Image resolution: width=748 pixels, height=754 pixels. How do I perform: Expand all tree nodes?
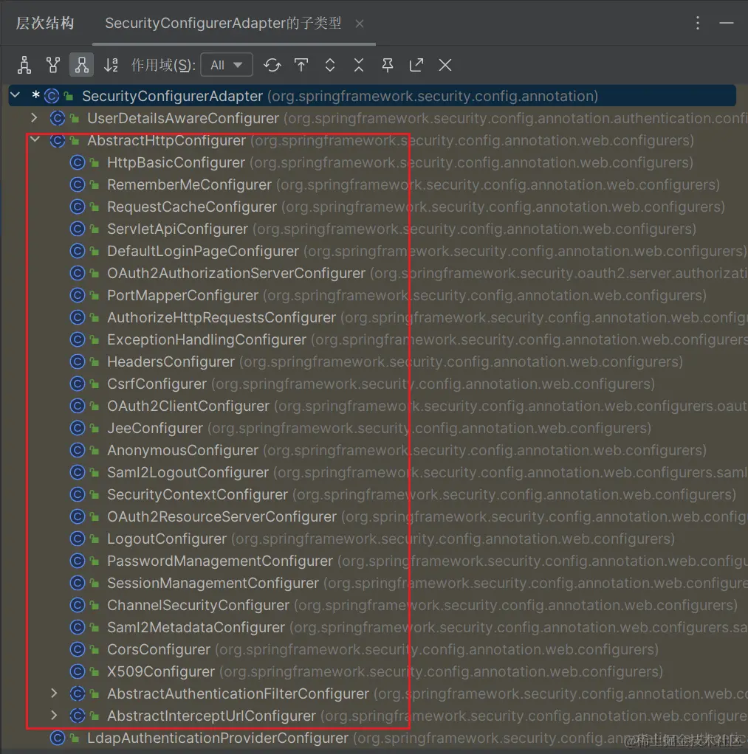(330, 65)
